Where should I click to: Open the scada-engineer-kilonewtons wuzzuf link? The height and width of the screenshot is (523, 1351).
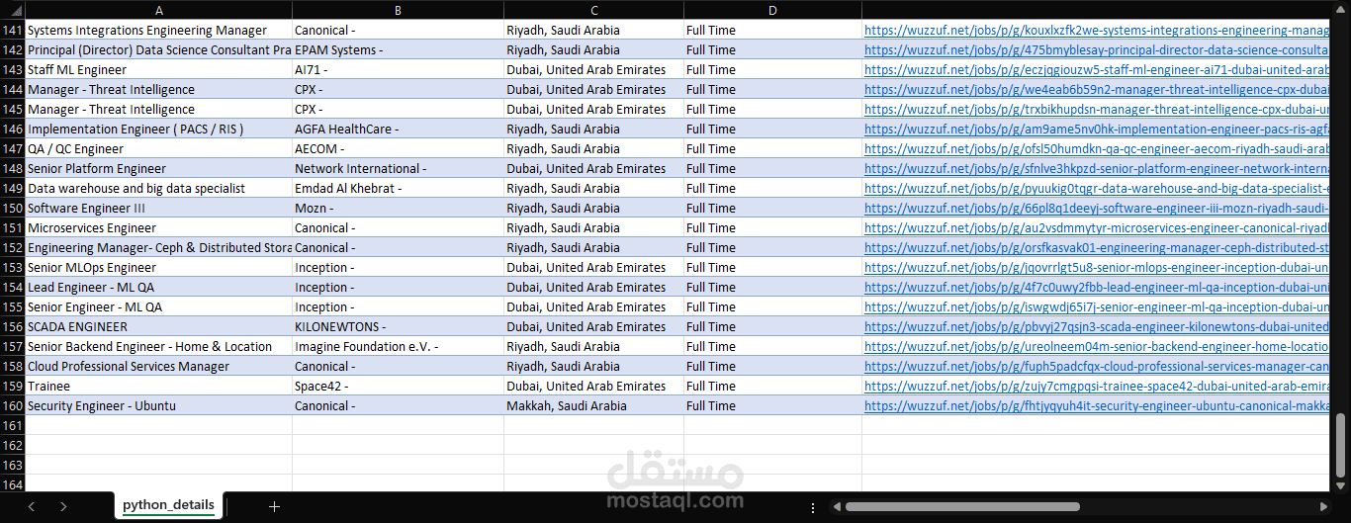[1097, 326]
